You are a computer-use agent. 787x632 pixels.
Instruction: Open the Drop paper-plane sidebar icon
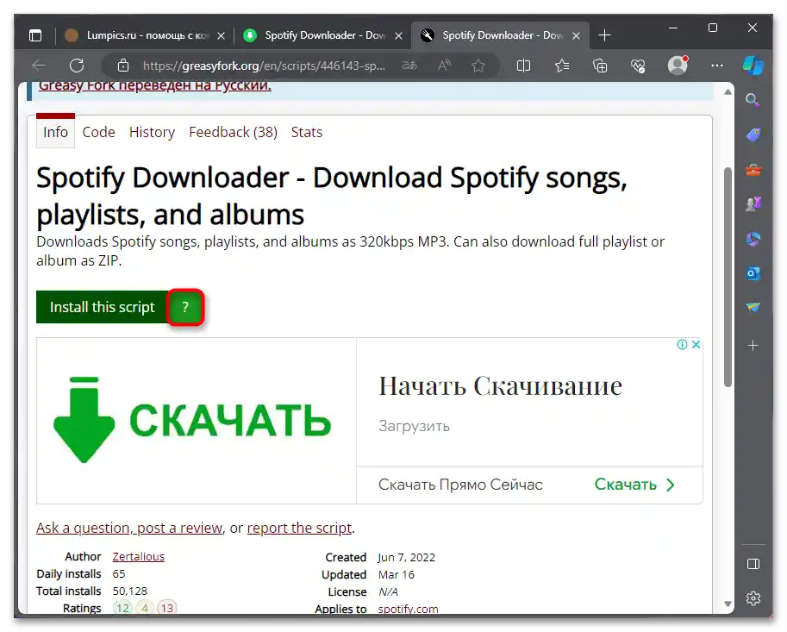tap(753, 307)
